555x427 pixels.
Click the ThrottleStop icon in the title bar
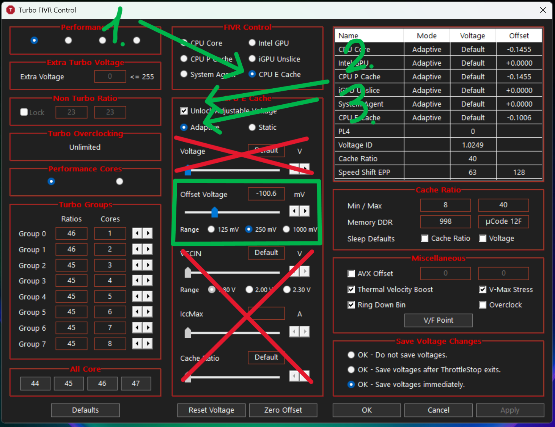pos(11,10)
